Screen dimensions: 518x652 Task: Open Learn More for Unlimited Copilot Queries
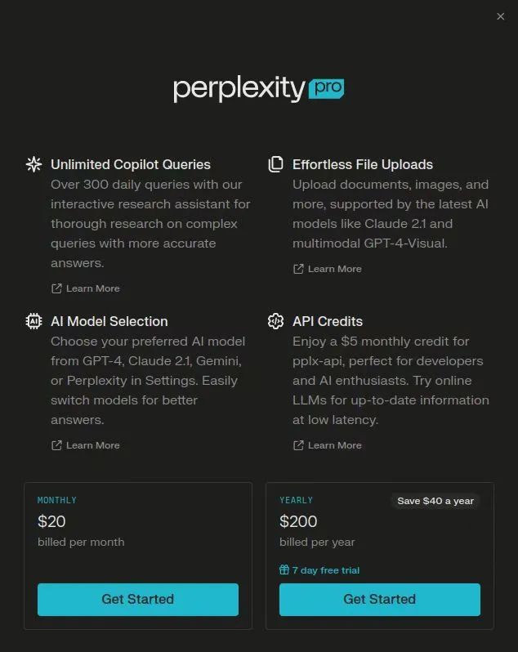pos(92,288)
